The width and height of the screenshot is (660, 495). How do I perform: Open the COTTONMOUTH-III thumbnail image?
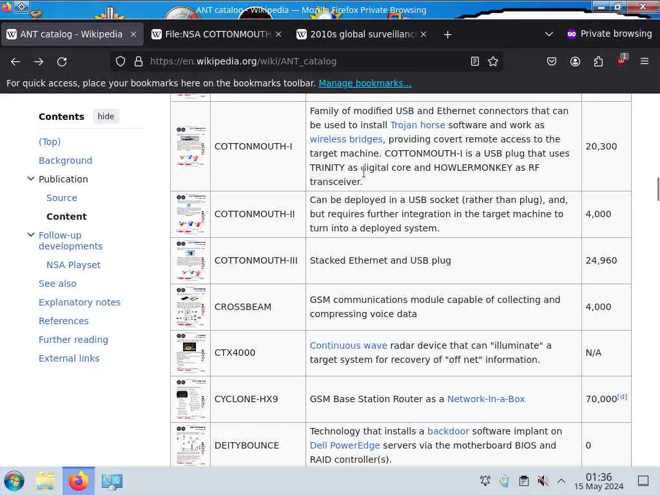(x=191, y=260)
